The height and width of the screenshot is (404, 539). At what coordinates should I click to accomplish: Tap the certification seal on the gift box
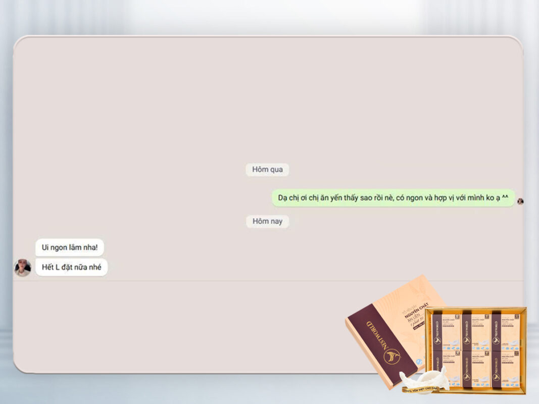tap(419, 361)
